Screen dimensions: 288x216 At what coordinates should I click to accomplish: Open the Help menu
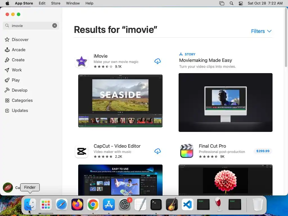click(x=89, y=3)
